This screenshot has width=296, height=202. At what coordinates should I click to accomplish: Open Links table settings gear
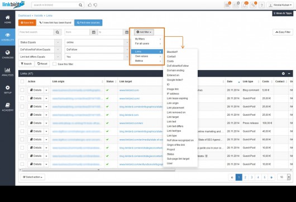click(283, 73)
